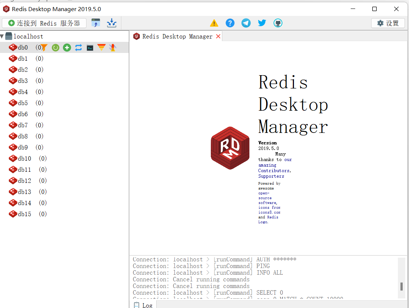Select db4 database row
This screenshot has width=409, height=308.
pyautogui.click(x=64, y=92)
